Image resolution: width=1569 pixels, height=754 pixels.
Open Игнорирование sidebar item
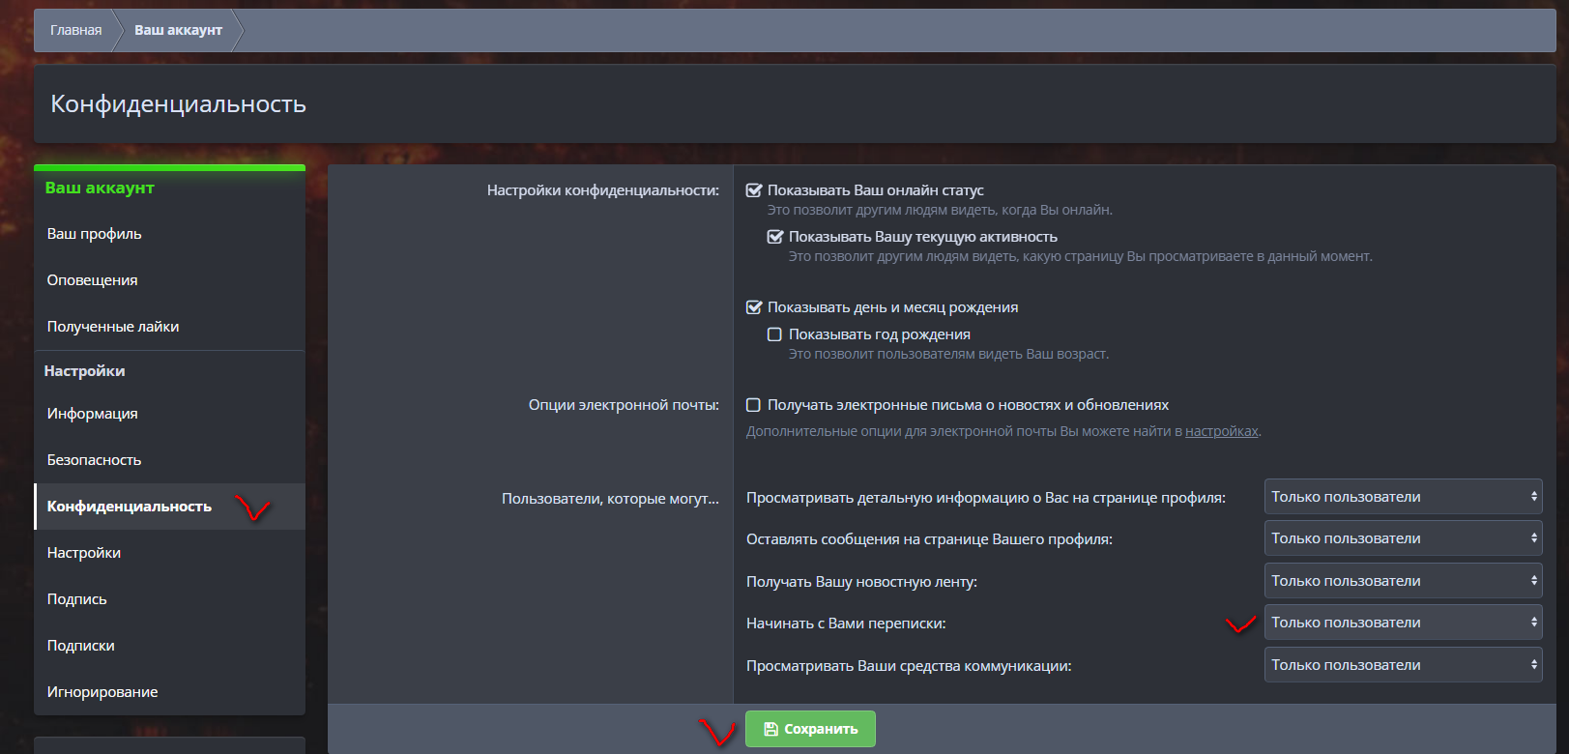[102, 692]
